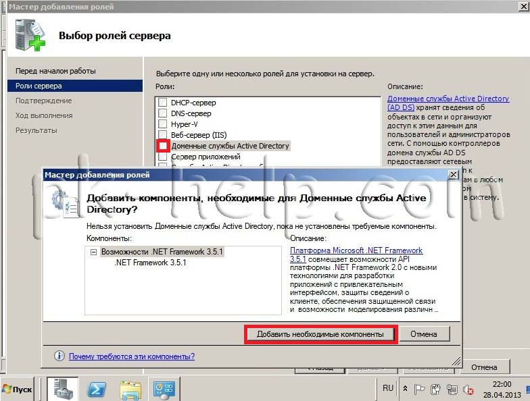Select 'DNS-сервер' role label
The height and width of the screenshot is (401, 530).
point(191,113)
